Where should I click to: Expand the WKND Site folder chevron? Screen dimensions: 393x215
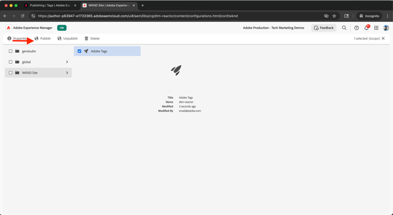tap(67, 73)
